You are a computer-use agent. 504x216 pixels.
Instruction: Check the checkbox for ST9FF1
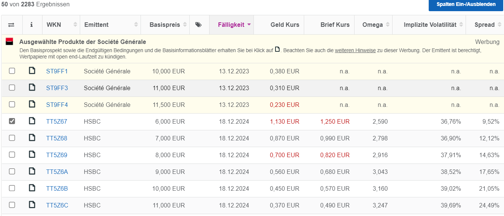click(x=12, y=71)
